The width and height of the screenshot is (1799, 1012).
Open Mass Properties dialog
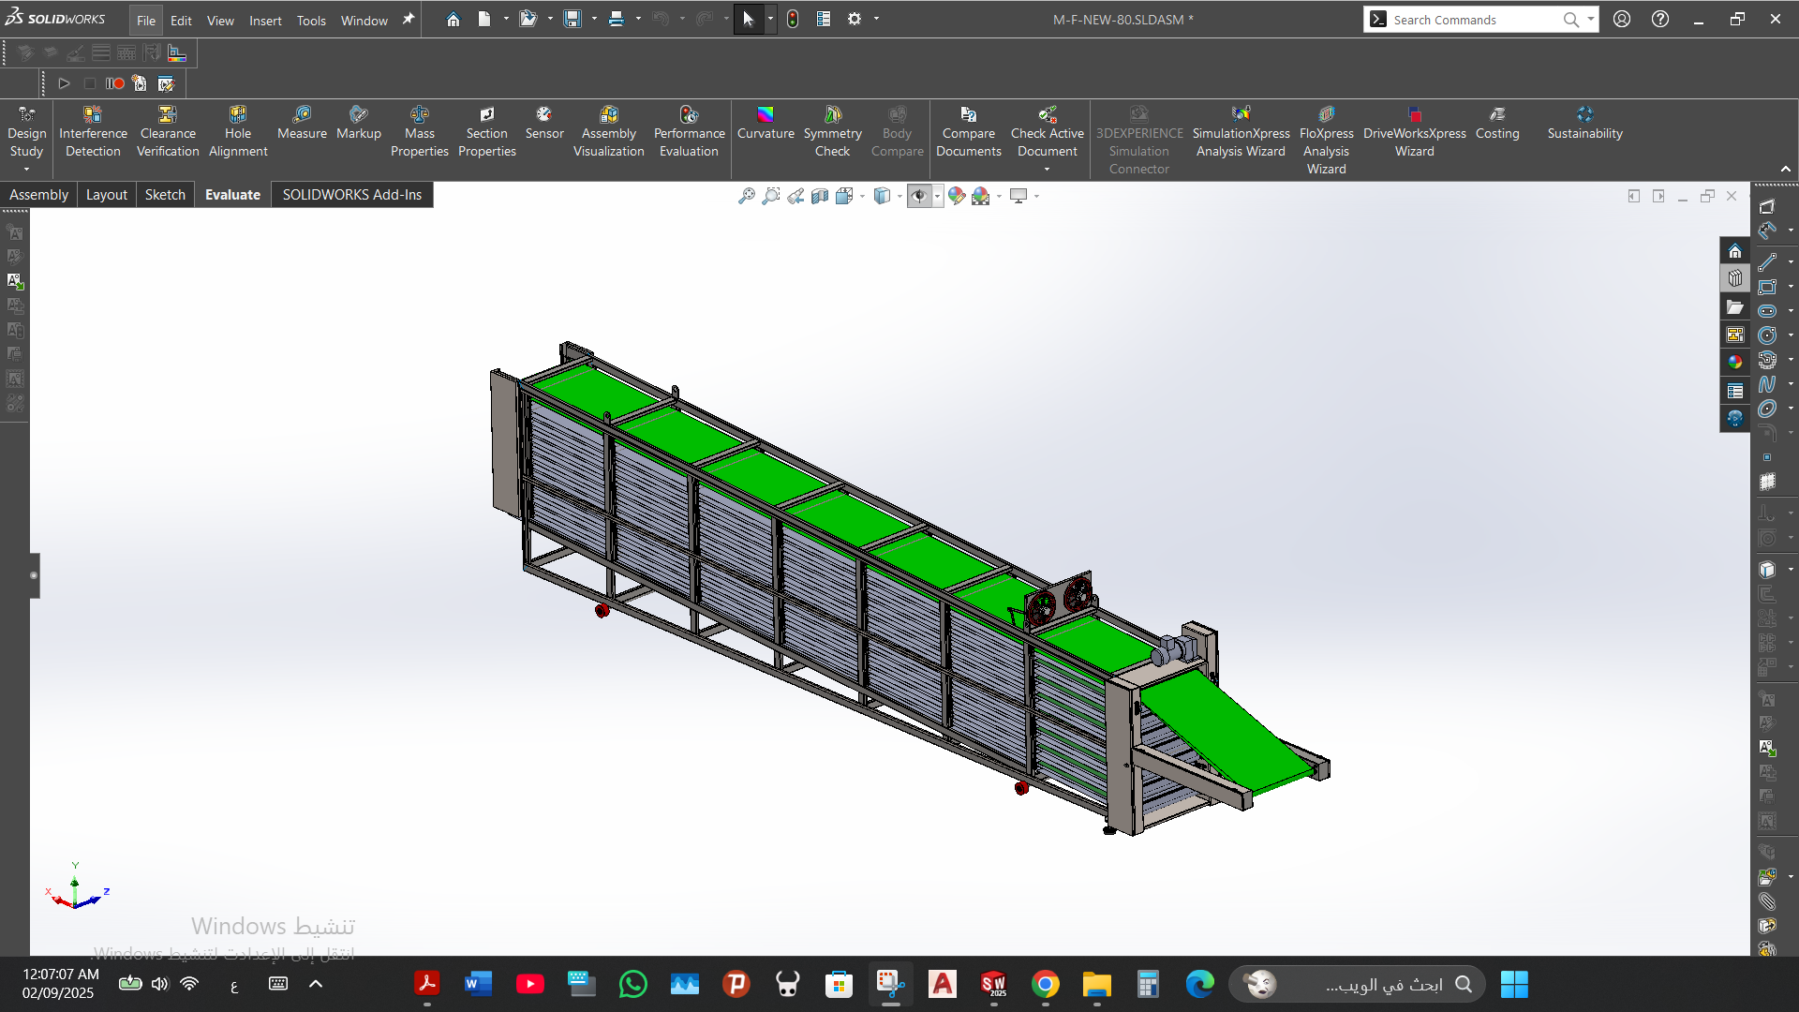[x=419, y=132]
